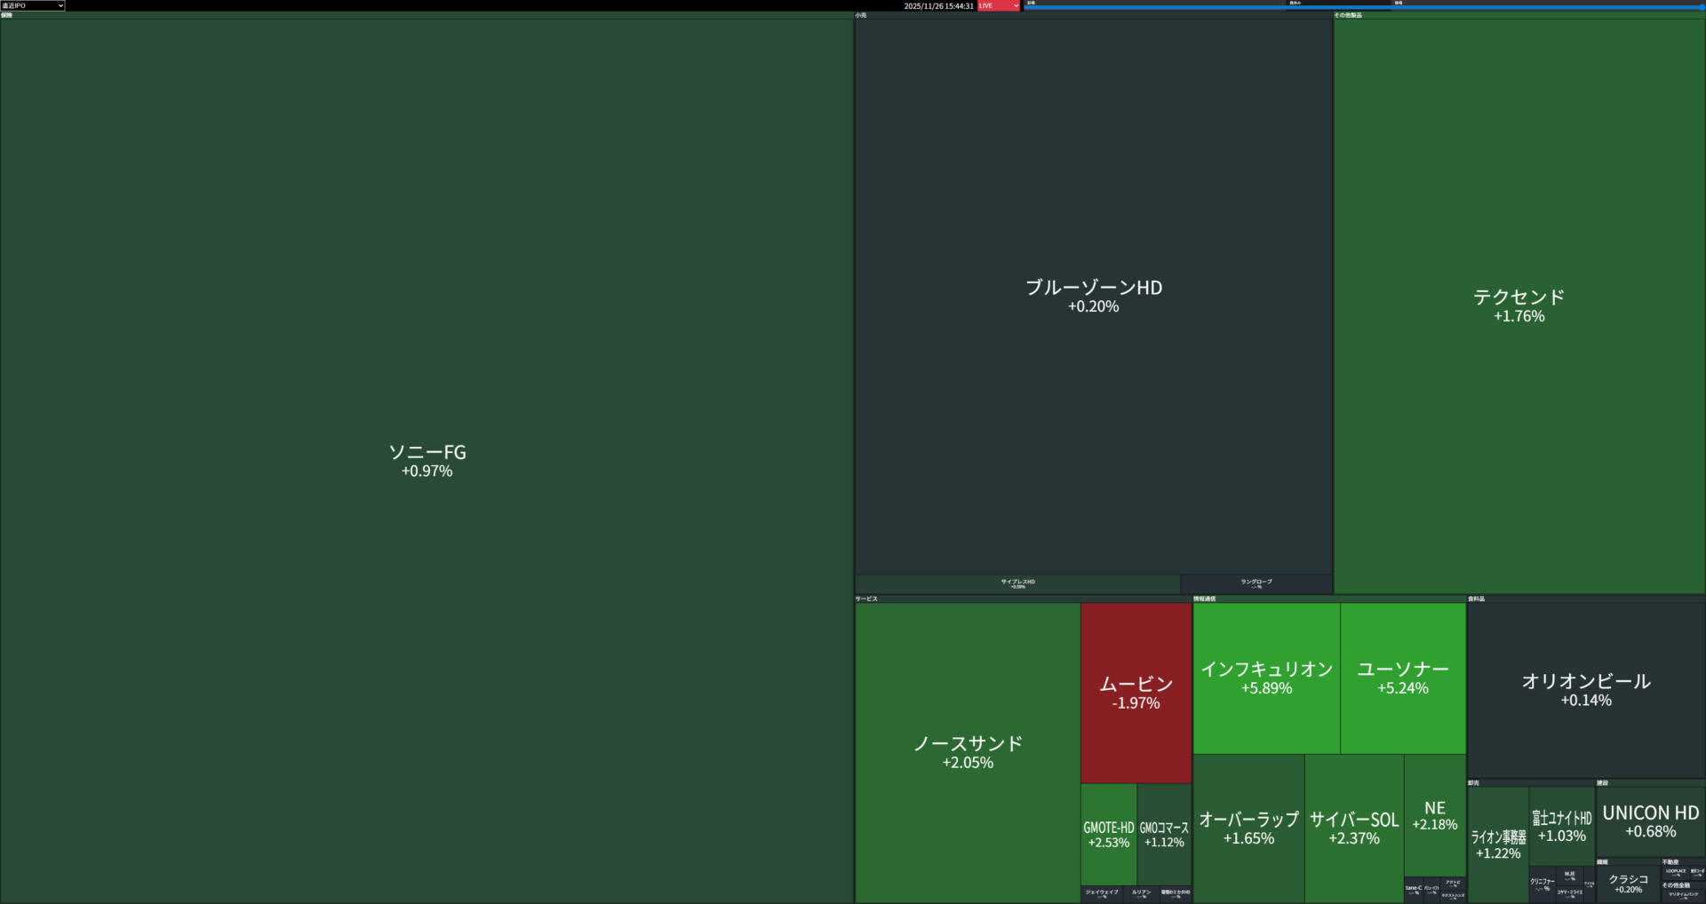Click the GMOコマース tile
This screenshot has height=904, width=1706.
pyautogui.click(x=1164, y=834)
